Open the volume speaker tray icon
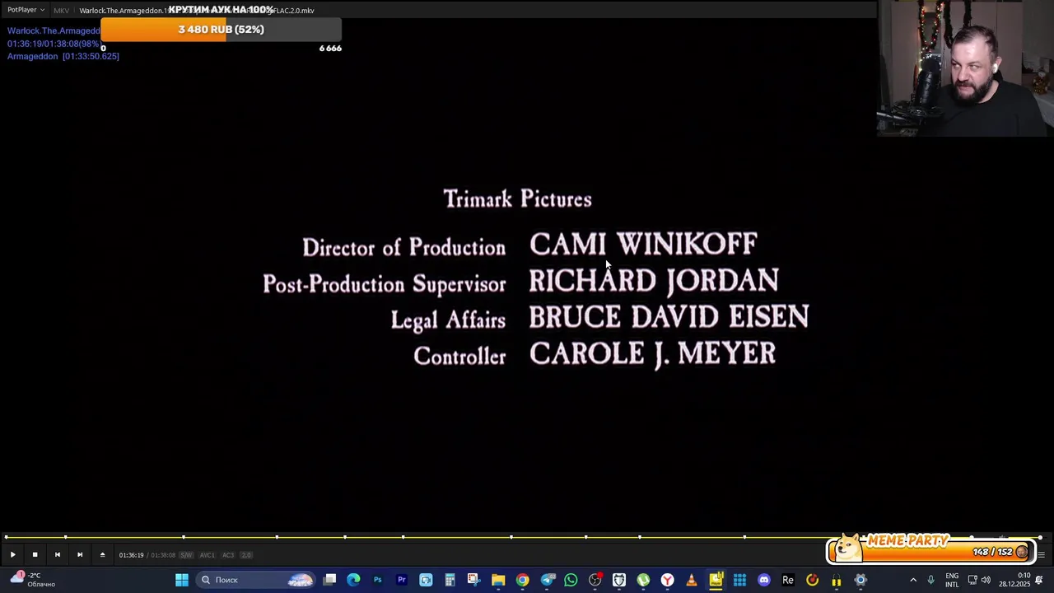 tap(986, 580)
